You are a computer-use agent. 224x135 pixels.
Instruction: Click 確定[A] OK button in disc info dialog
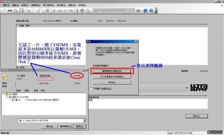pos(79,127)
